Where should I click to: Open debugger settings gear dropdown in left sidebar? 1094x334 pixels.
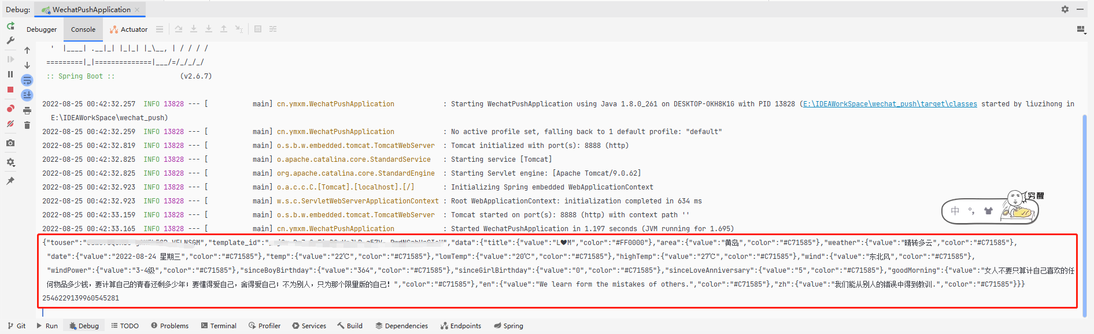pyautogui.click(x=10, y=162)
